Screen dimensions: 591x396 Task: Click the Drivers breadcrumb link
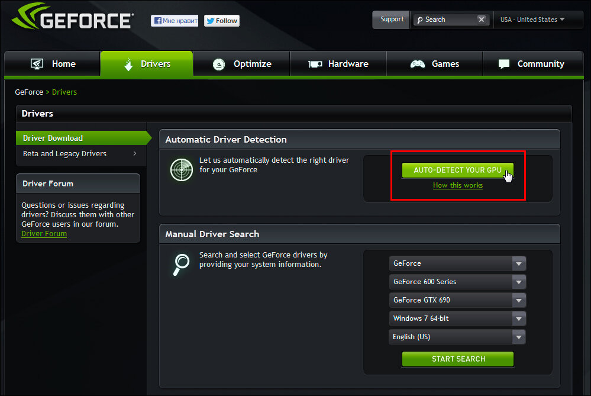pos(64,92)
